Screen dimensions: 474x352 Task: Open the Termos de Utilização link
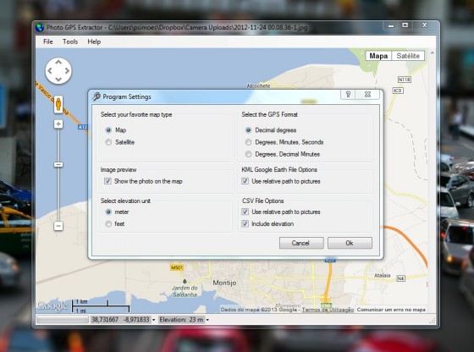tap(328, 310)
